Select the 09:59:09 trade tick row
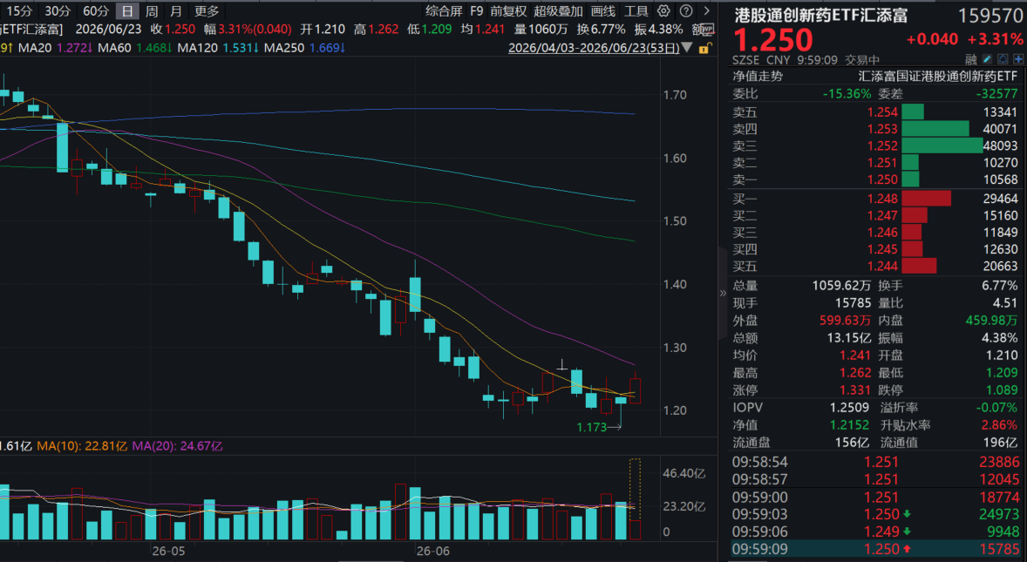 [x=877, y=549]
